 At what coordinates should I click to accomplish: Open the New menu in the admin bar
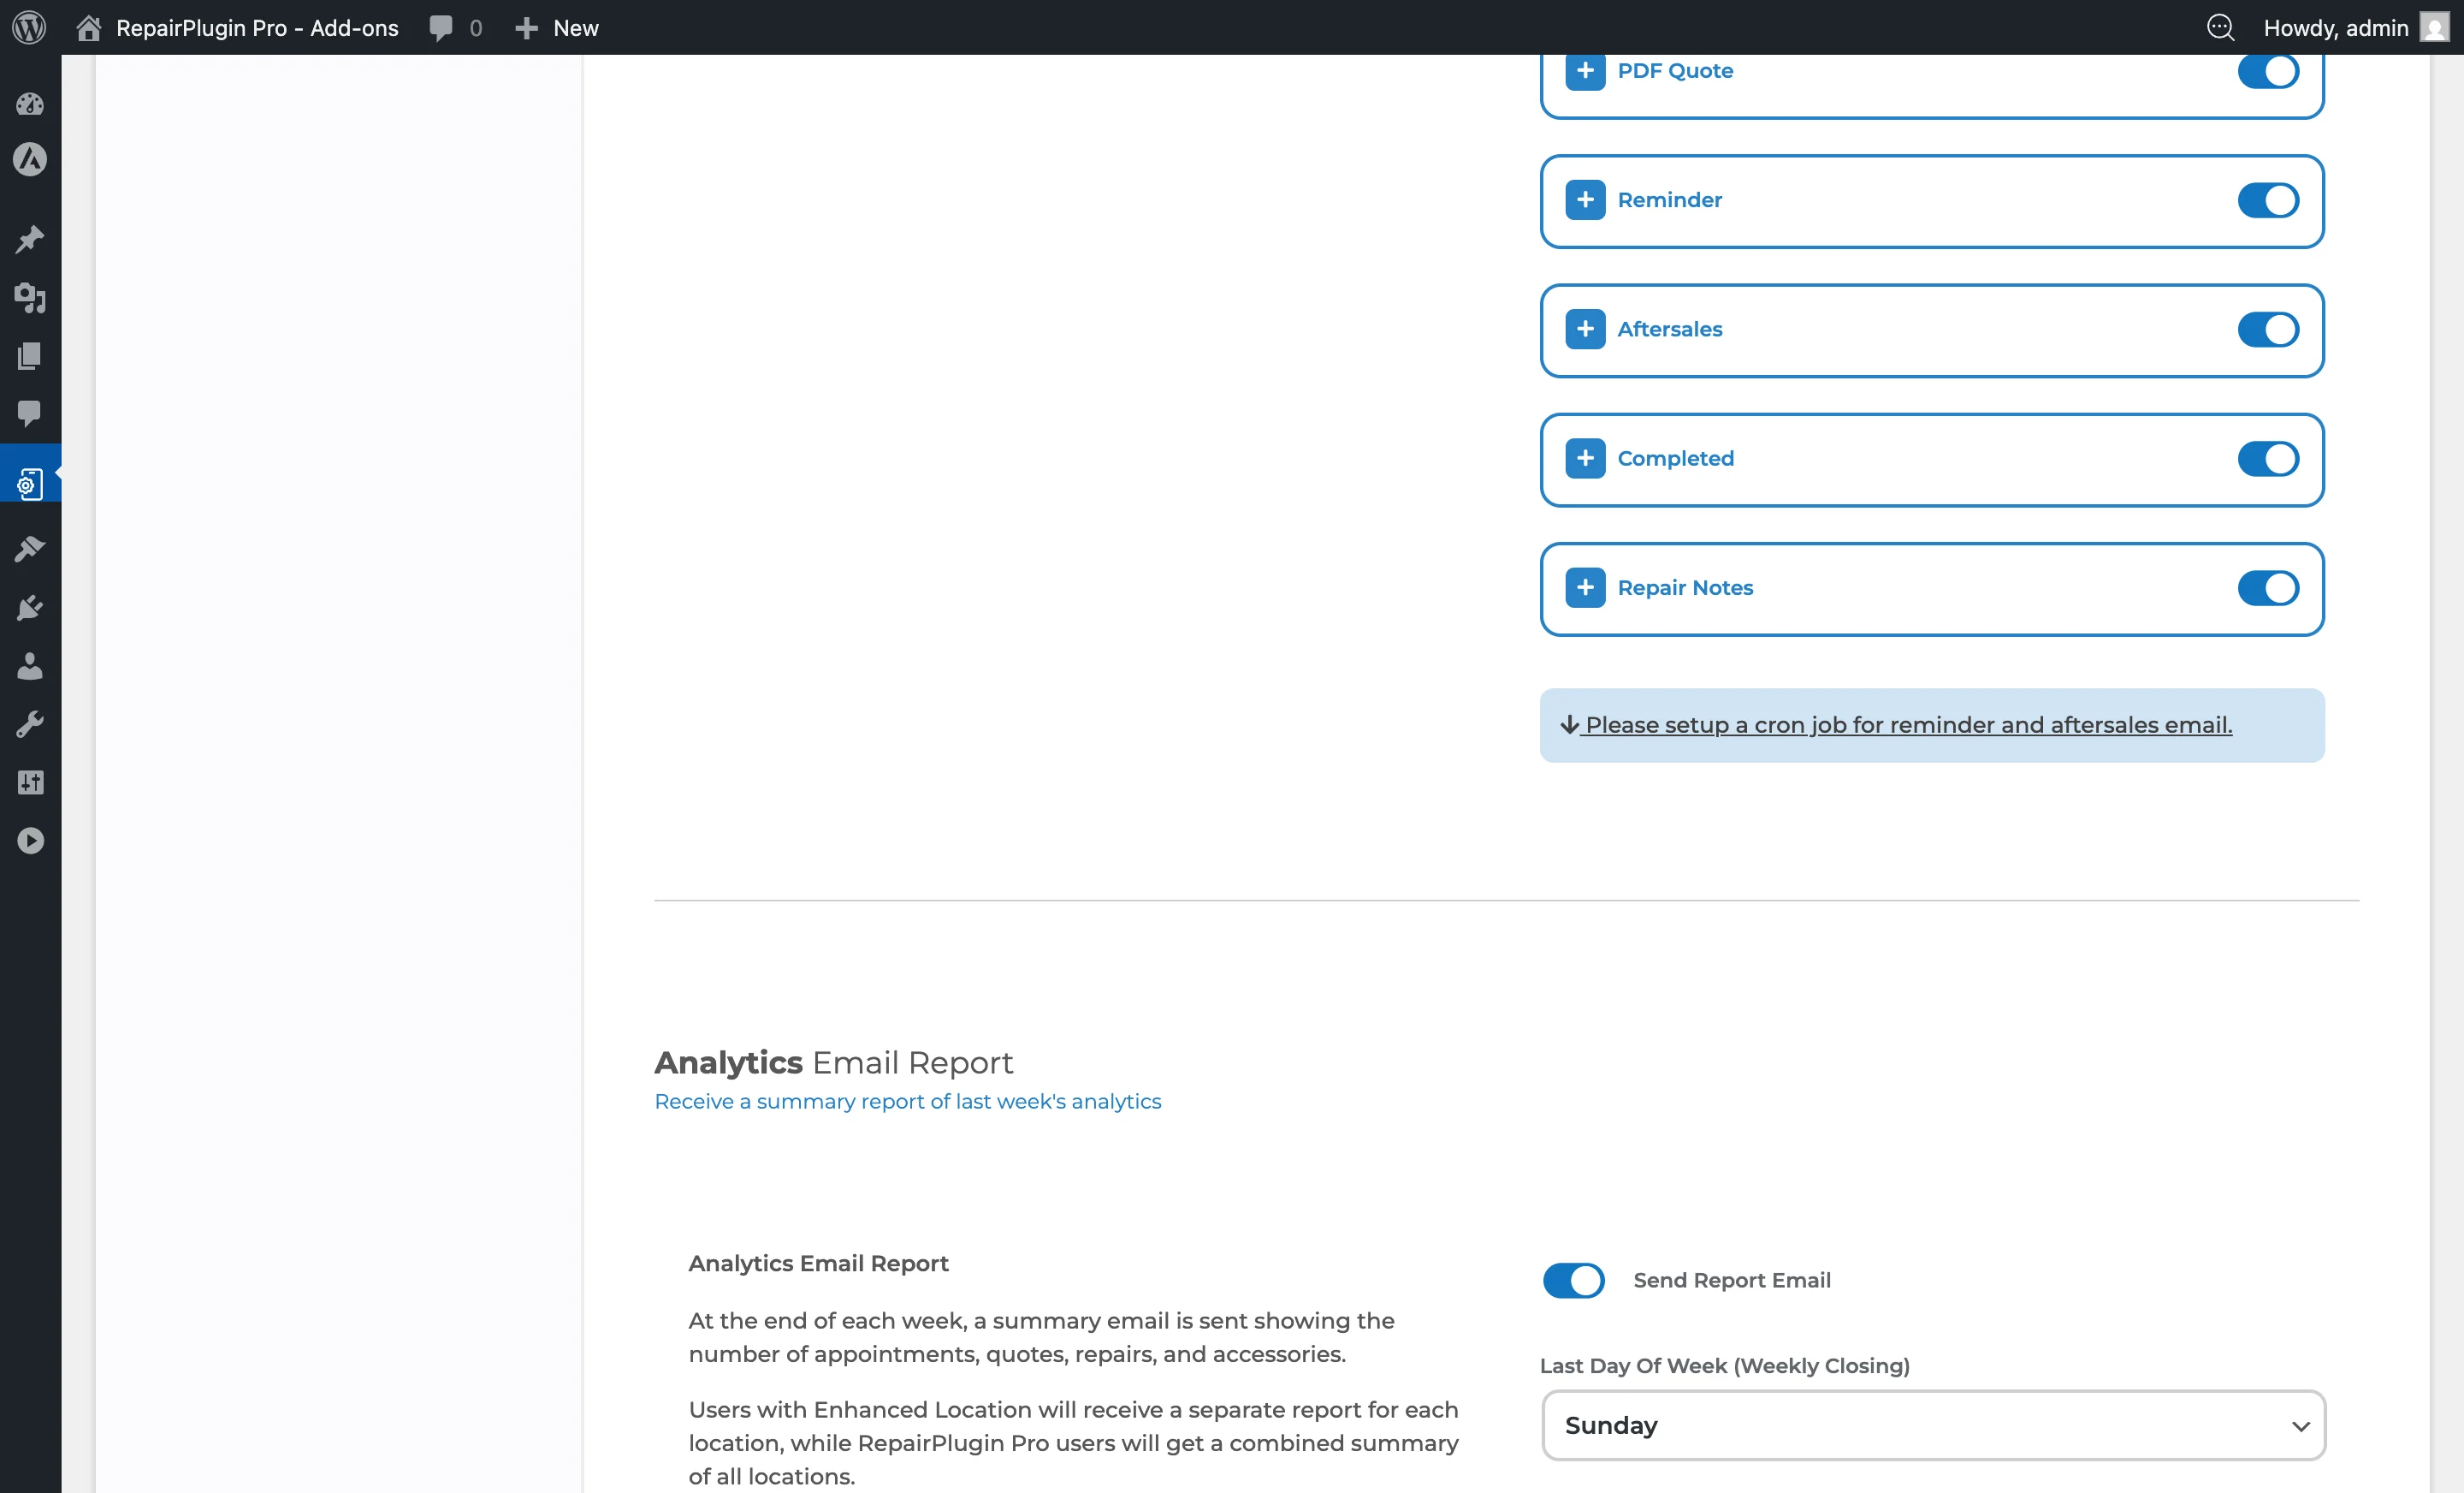coord(557,27)
